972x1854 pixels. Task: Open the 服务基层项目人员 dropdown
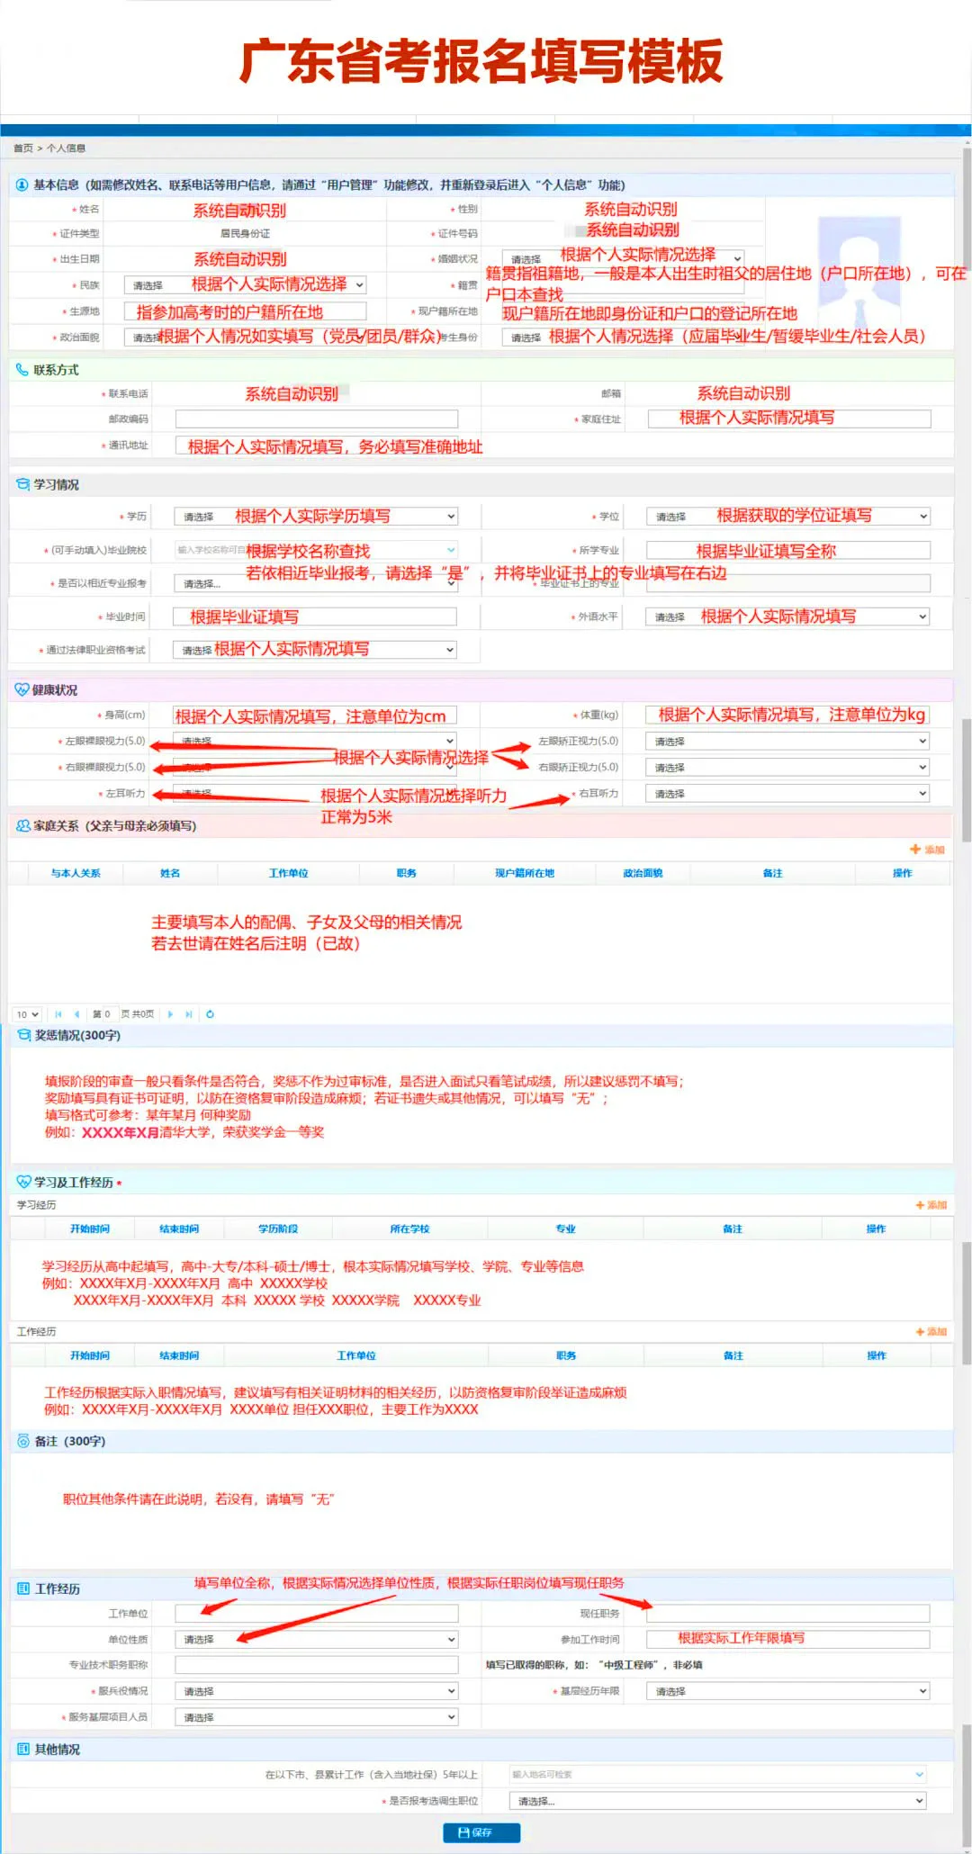tap(317, 1718)
